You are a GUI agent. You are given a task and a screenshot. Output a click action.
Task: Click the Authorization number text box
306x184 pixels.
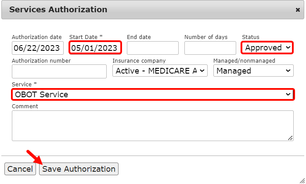59,71
